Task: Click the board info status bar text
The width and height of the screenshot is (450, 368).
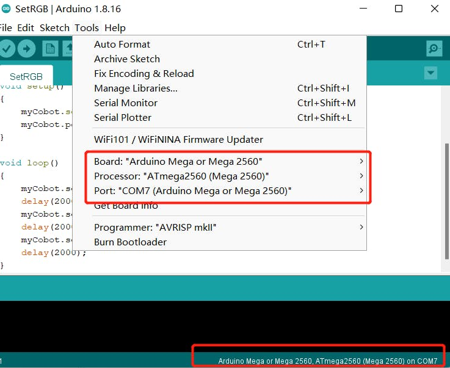Action: (327, 361)
